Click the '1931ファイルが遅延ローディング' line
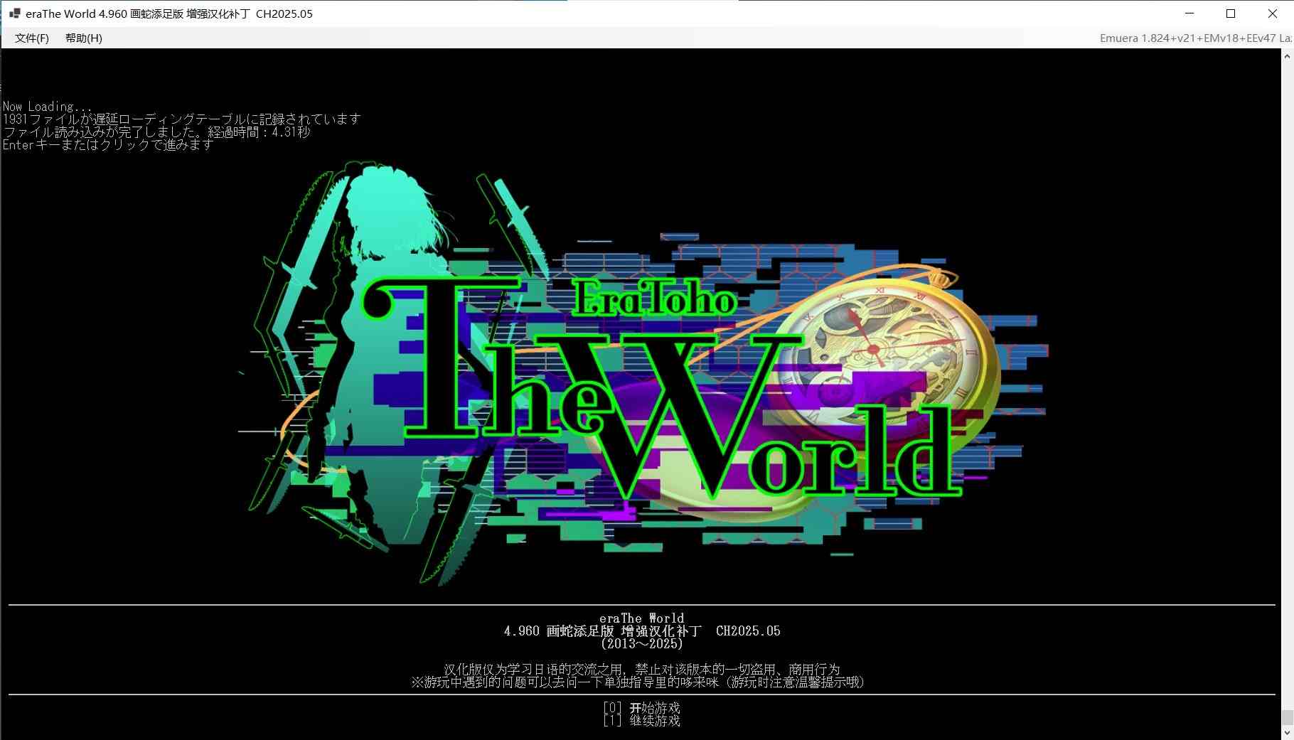The height and width of the screenshot is (740, 1294). pos(182,119)
